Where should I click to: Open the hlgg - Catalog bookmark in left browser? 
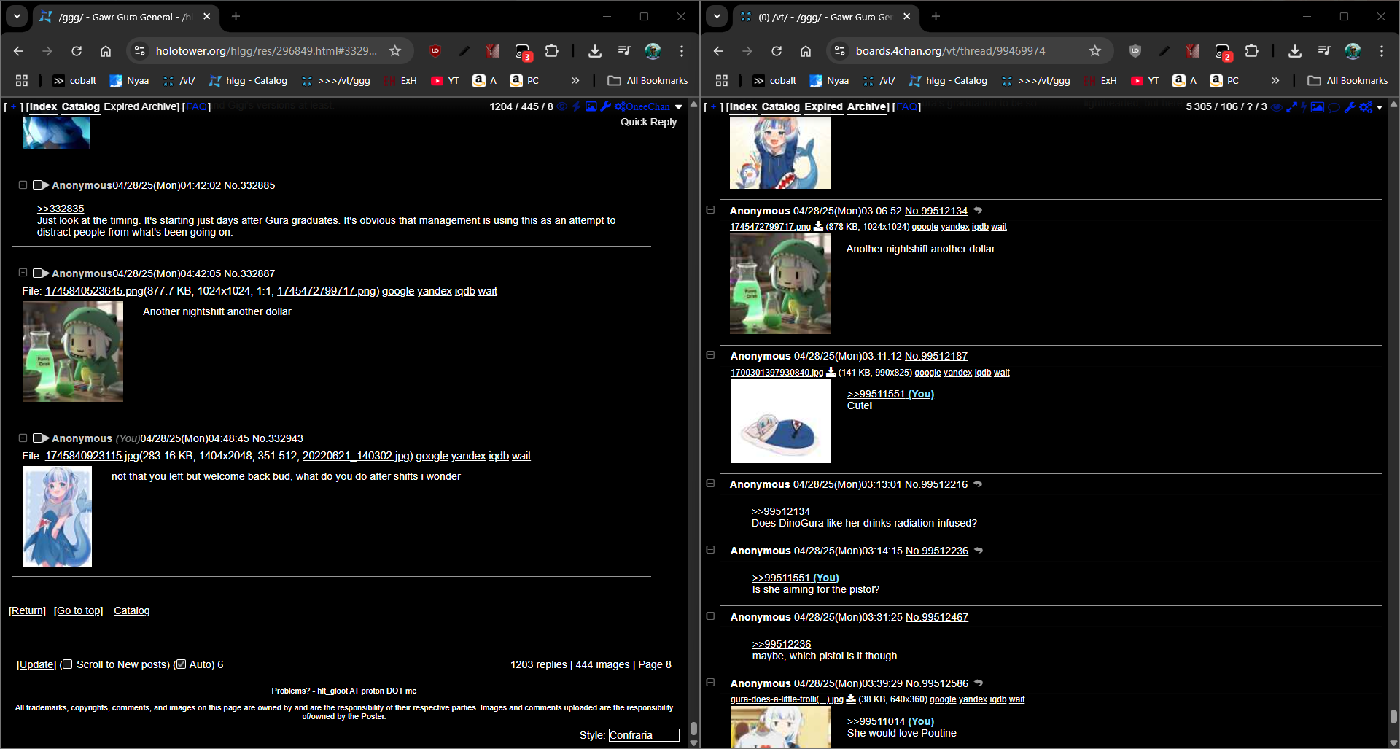click(x=248, y=81)
